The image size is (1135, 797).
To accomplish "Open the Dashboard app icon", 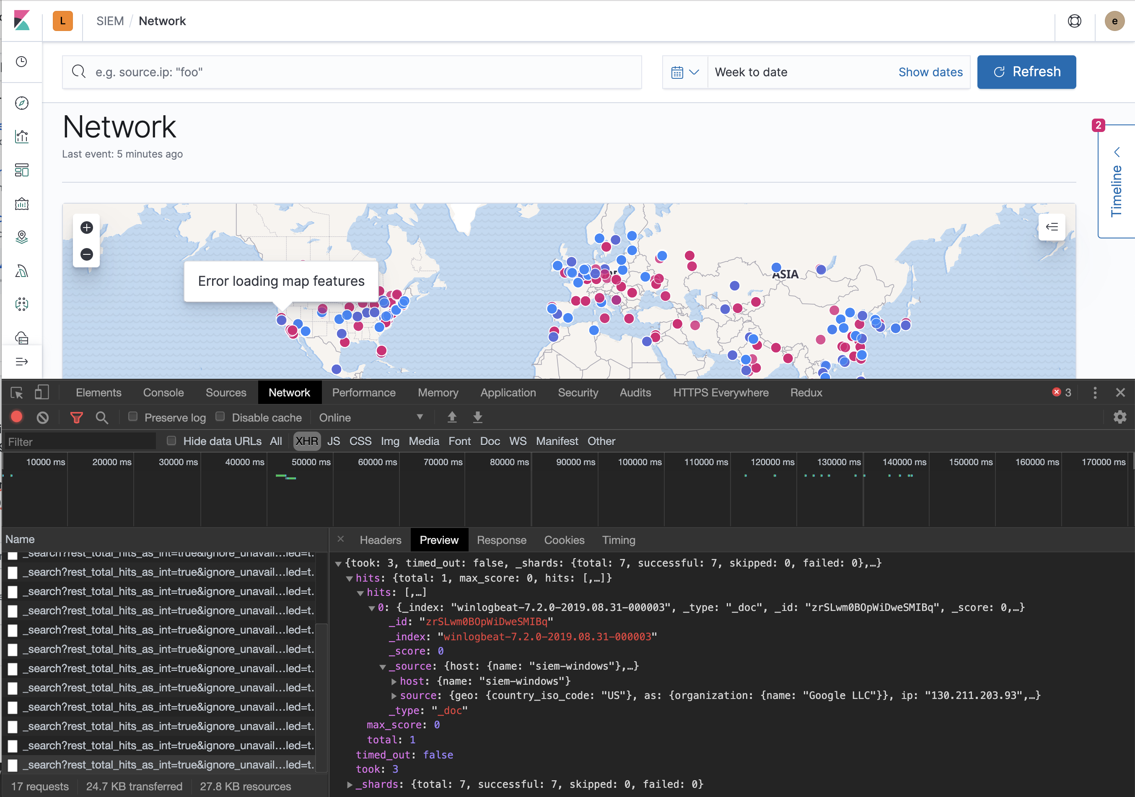I will [22, 171].
